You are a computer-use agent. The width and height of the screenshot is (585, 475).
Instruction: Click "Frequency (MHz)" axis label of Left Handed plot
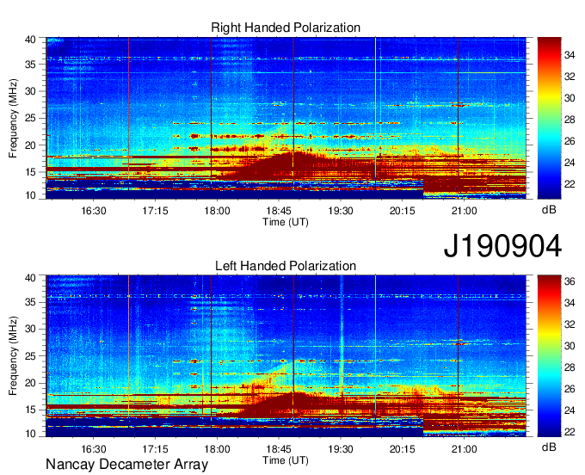tap(13, 356)
